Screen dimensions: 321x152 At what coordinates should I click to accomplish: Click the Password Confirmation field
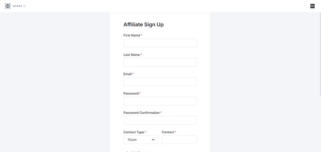click(x=160, y=120)
